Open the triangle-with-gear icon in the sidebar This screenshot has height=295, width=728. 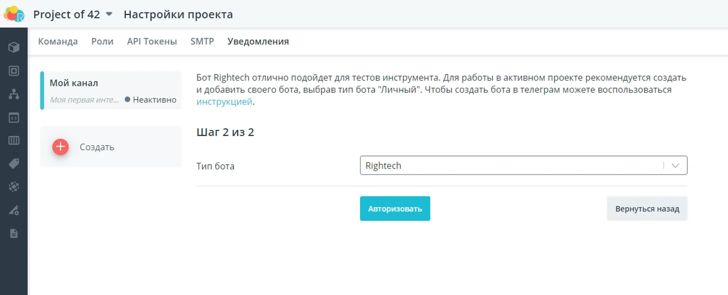pos(14,210)
